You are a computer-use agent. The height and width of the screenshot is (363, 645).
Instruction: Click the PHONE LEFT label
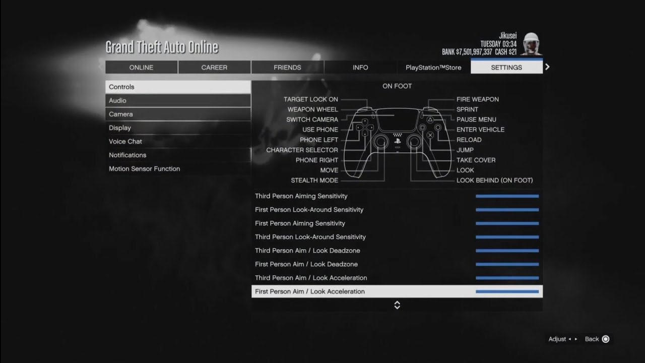(319, 140)
